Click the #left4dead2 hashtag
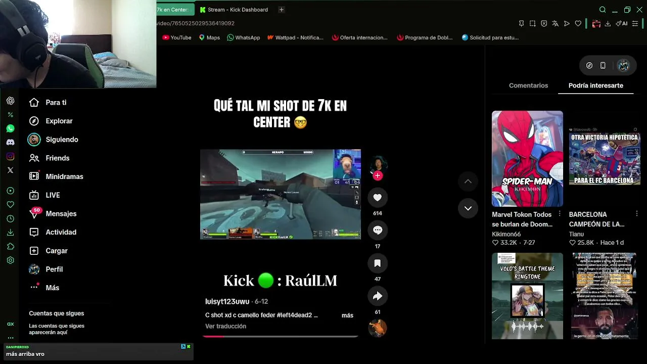The width and height of the screenshot is (647, 364). point(295,315)
